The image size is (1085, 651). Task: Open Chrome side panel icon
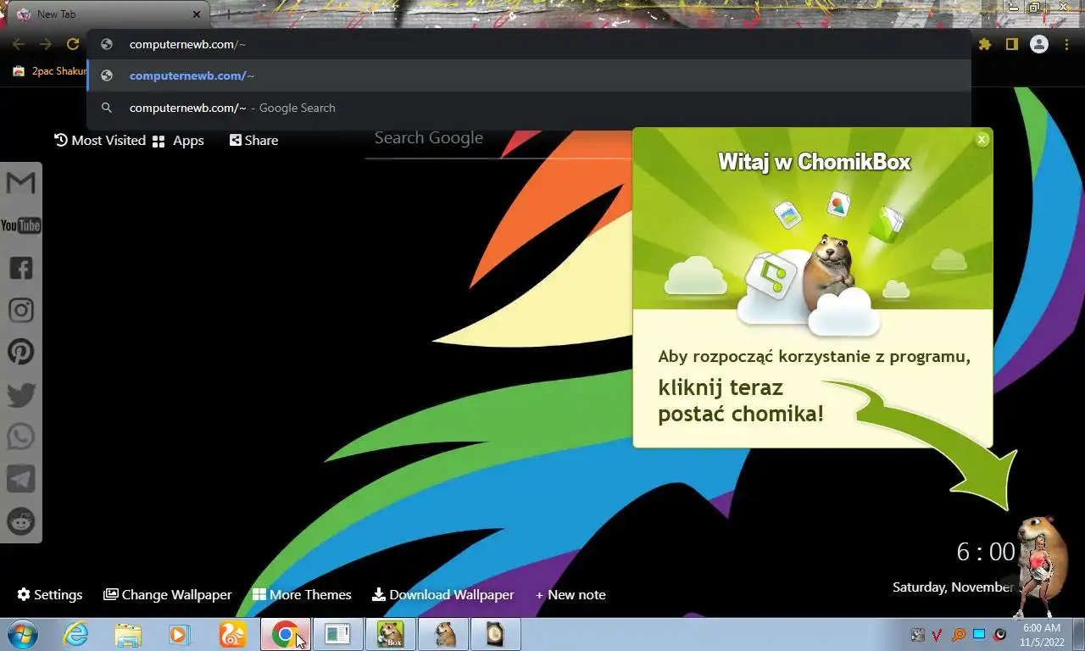(x=1011, y=44)
